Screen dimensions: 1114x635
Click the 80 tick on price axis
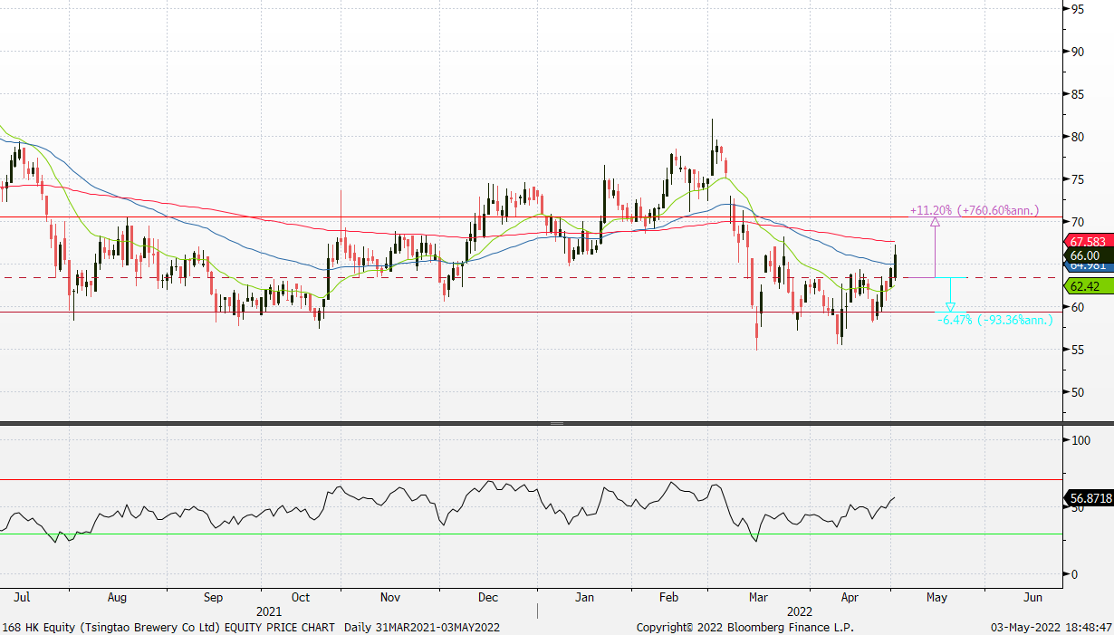[1078, 137]
